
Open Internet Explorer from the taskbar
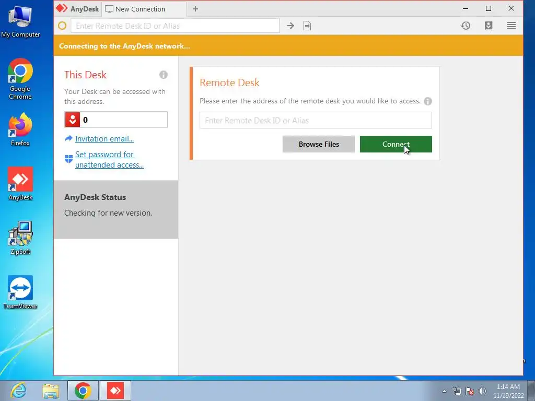pos(18,391)
